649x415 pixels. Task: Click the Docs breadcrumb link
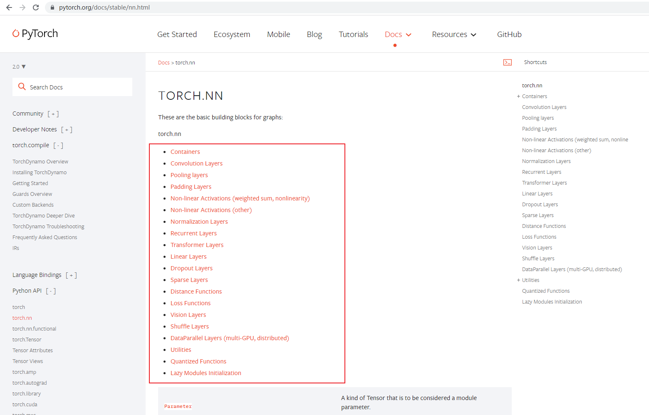164,63
